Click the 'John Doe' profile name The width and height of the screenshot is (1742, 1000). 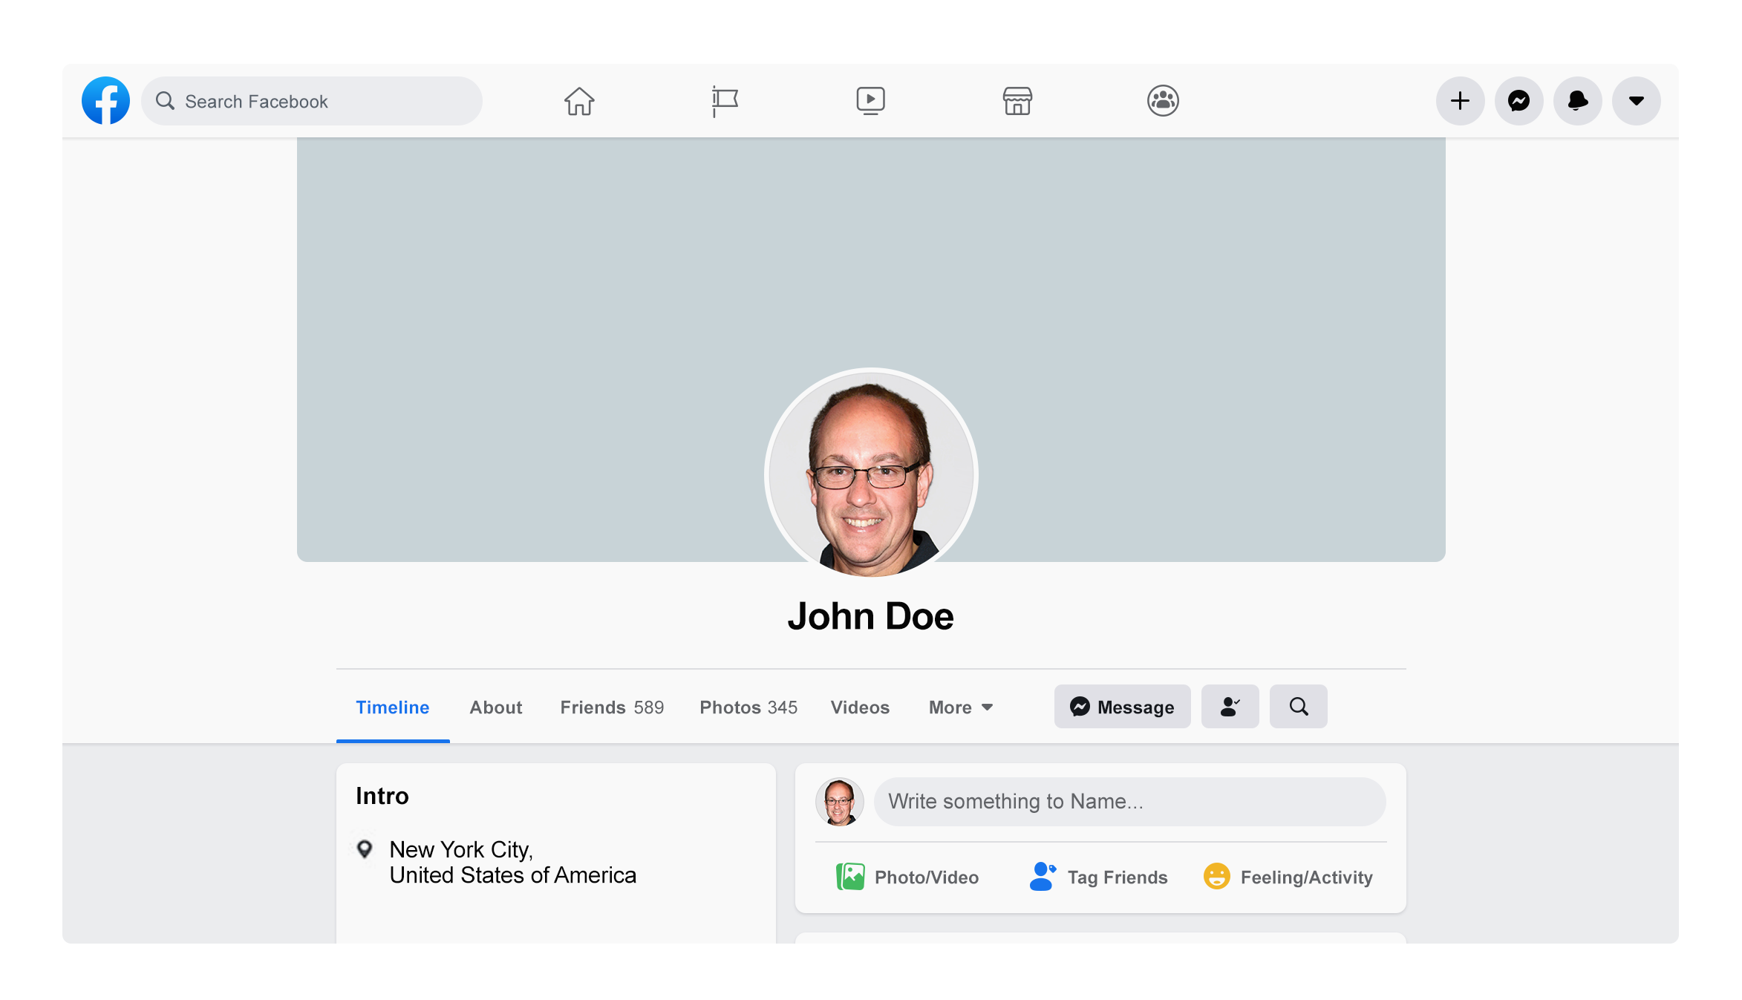[x=870, y=616]
